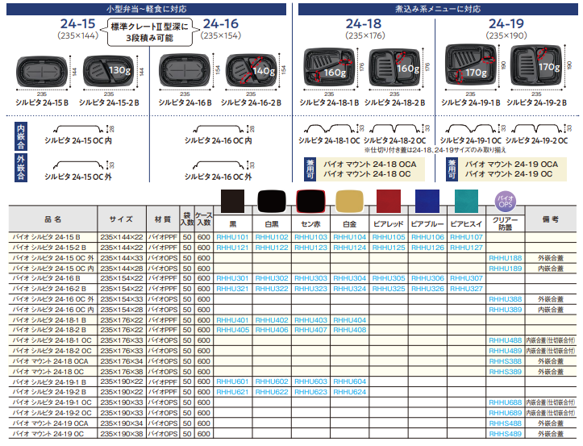
Task: Click the 130g badge on the 24-15-2 B tray
Action: 119,71
